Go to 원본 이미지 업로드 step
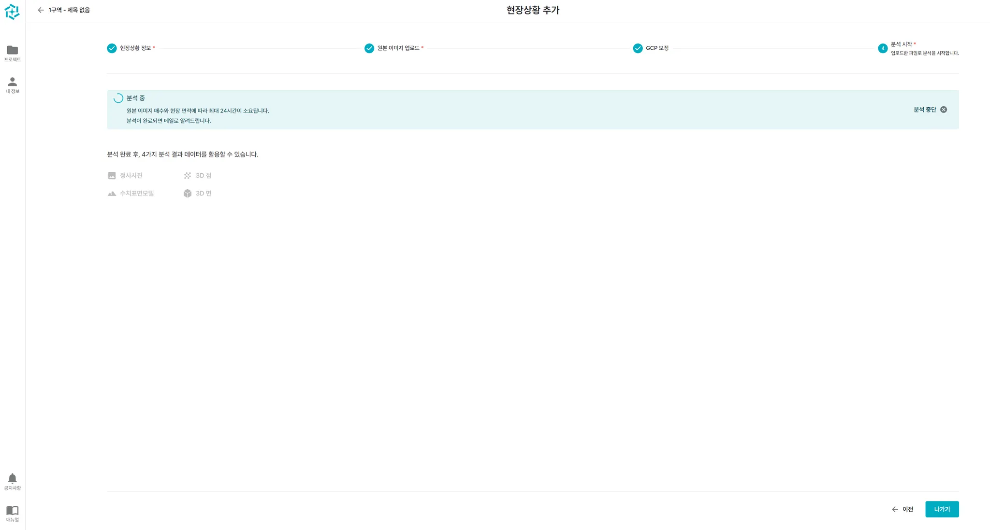Viewport: 990px width, 530px height. (x=369, y=48)
